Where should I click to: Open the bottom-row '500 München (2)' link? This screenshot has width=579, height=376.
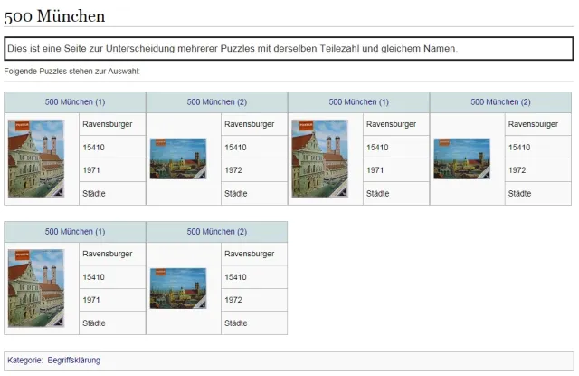tap(217, 232)
